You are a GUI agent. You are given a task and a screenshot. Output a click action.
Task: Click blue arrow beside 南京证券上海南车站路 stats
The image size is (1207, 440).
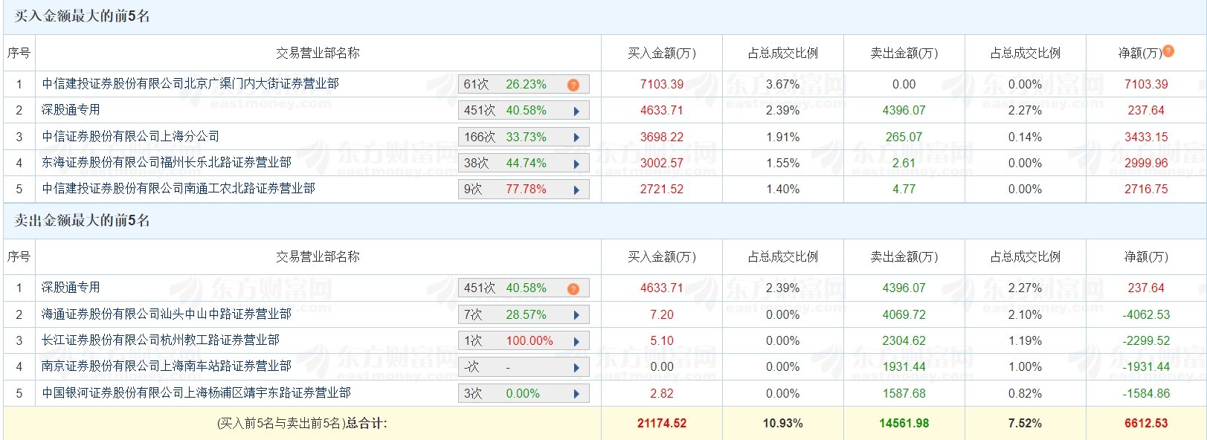576,367
